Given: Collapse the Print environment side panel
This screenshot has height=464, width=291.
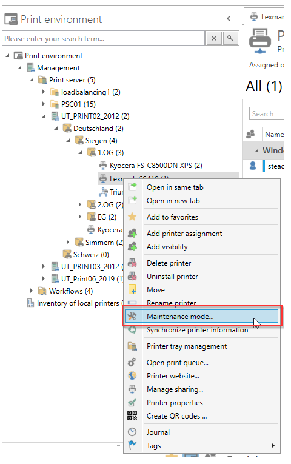Looking at the screenshot, I should [229, 19].
